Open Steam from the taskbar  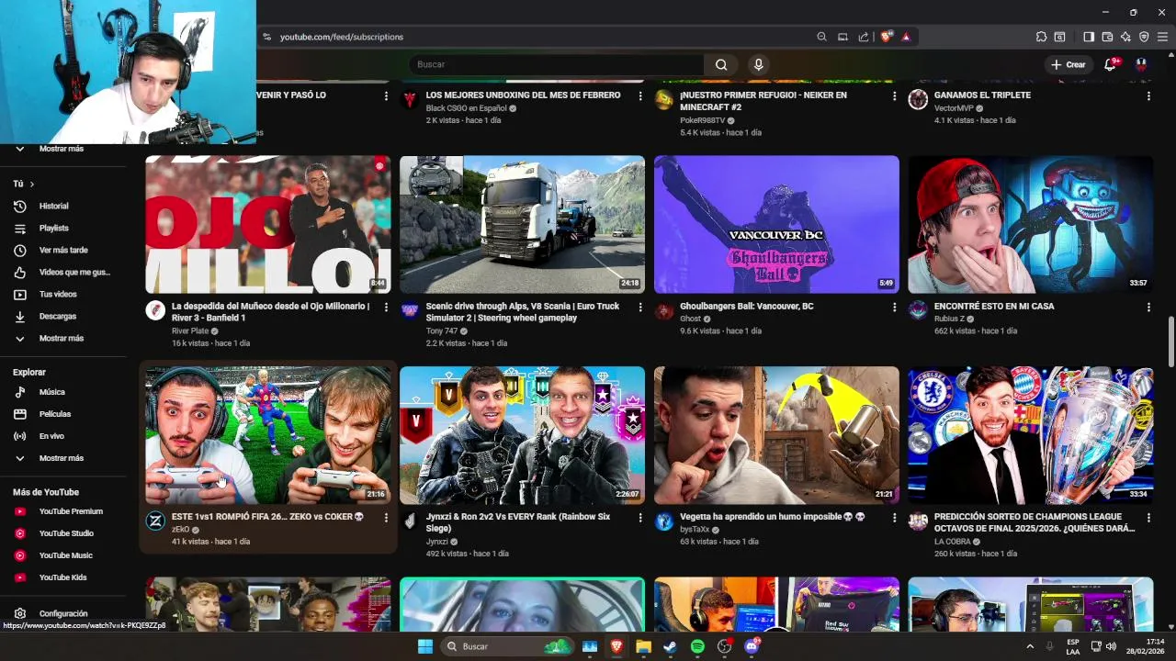(x=670, y=646)
